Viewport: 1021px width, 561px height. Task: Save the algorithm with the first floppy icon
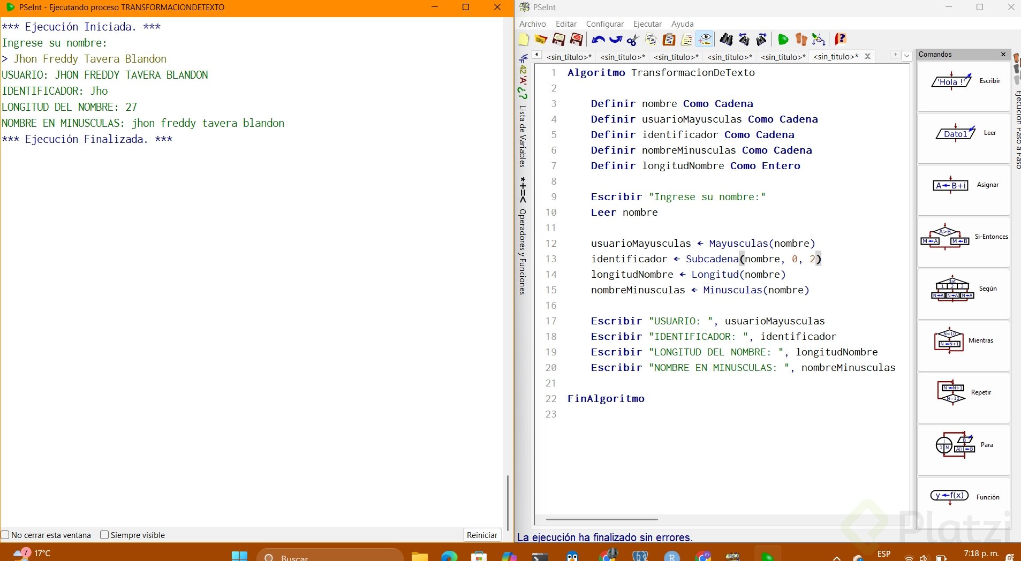(558, 40)
